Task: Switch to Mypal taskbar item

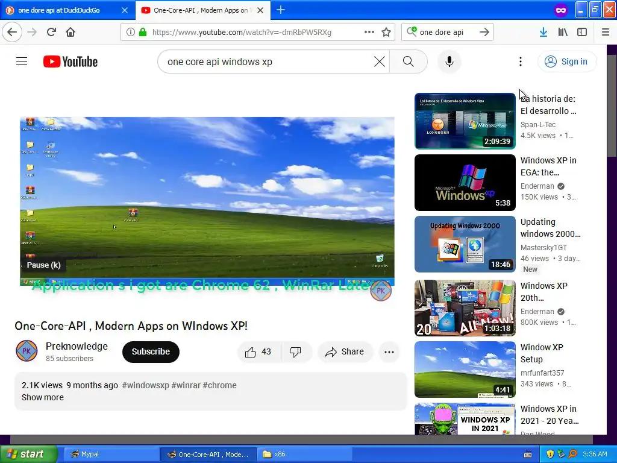Action: pyautogui.click(x=111, y=455)
